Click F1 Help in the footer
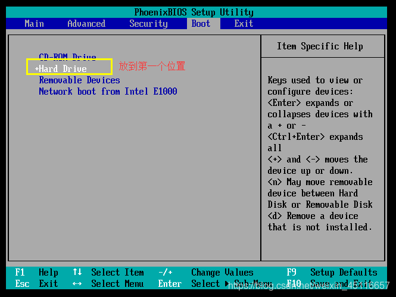The image size is (396, 297). click(x=36, y=273)
